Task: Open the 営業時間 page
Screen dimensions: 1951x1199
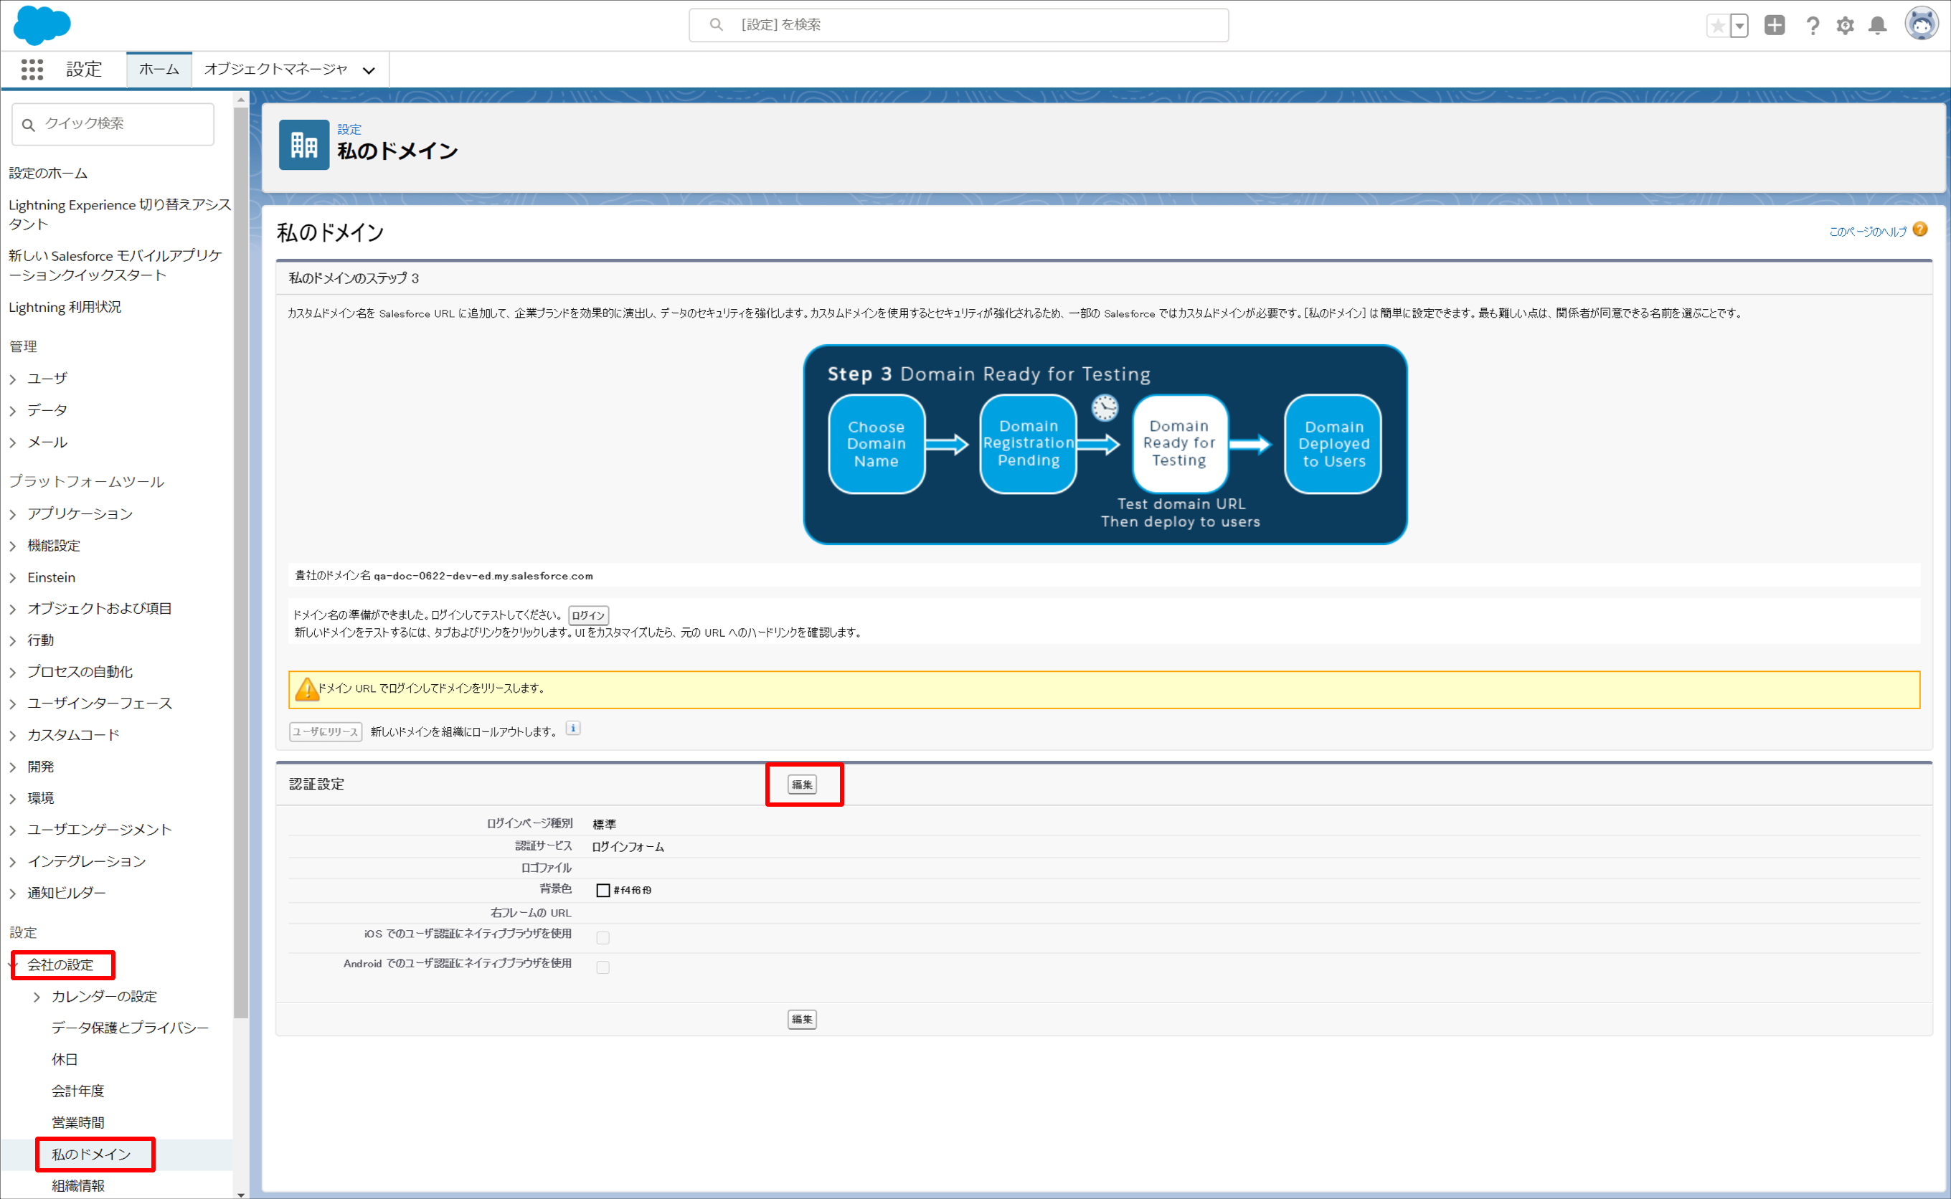Action: click(77, 1123)
